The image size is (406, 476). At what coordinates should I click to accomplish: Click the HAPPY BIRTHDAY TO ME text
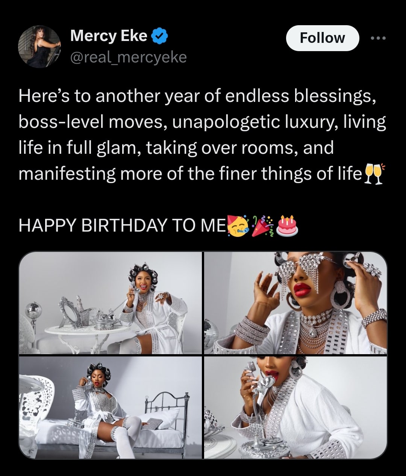pyautogui.click(x=122, y=226)
